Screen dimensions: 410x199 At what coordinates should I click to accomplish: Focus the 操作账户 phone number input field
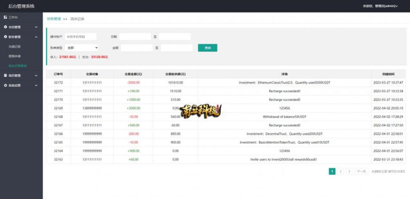(x=80, y=37)
